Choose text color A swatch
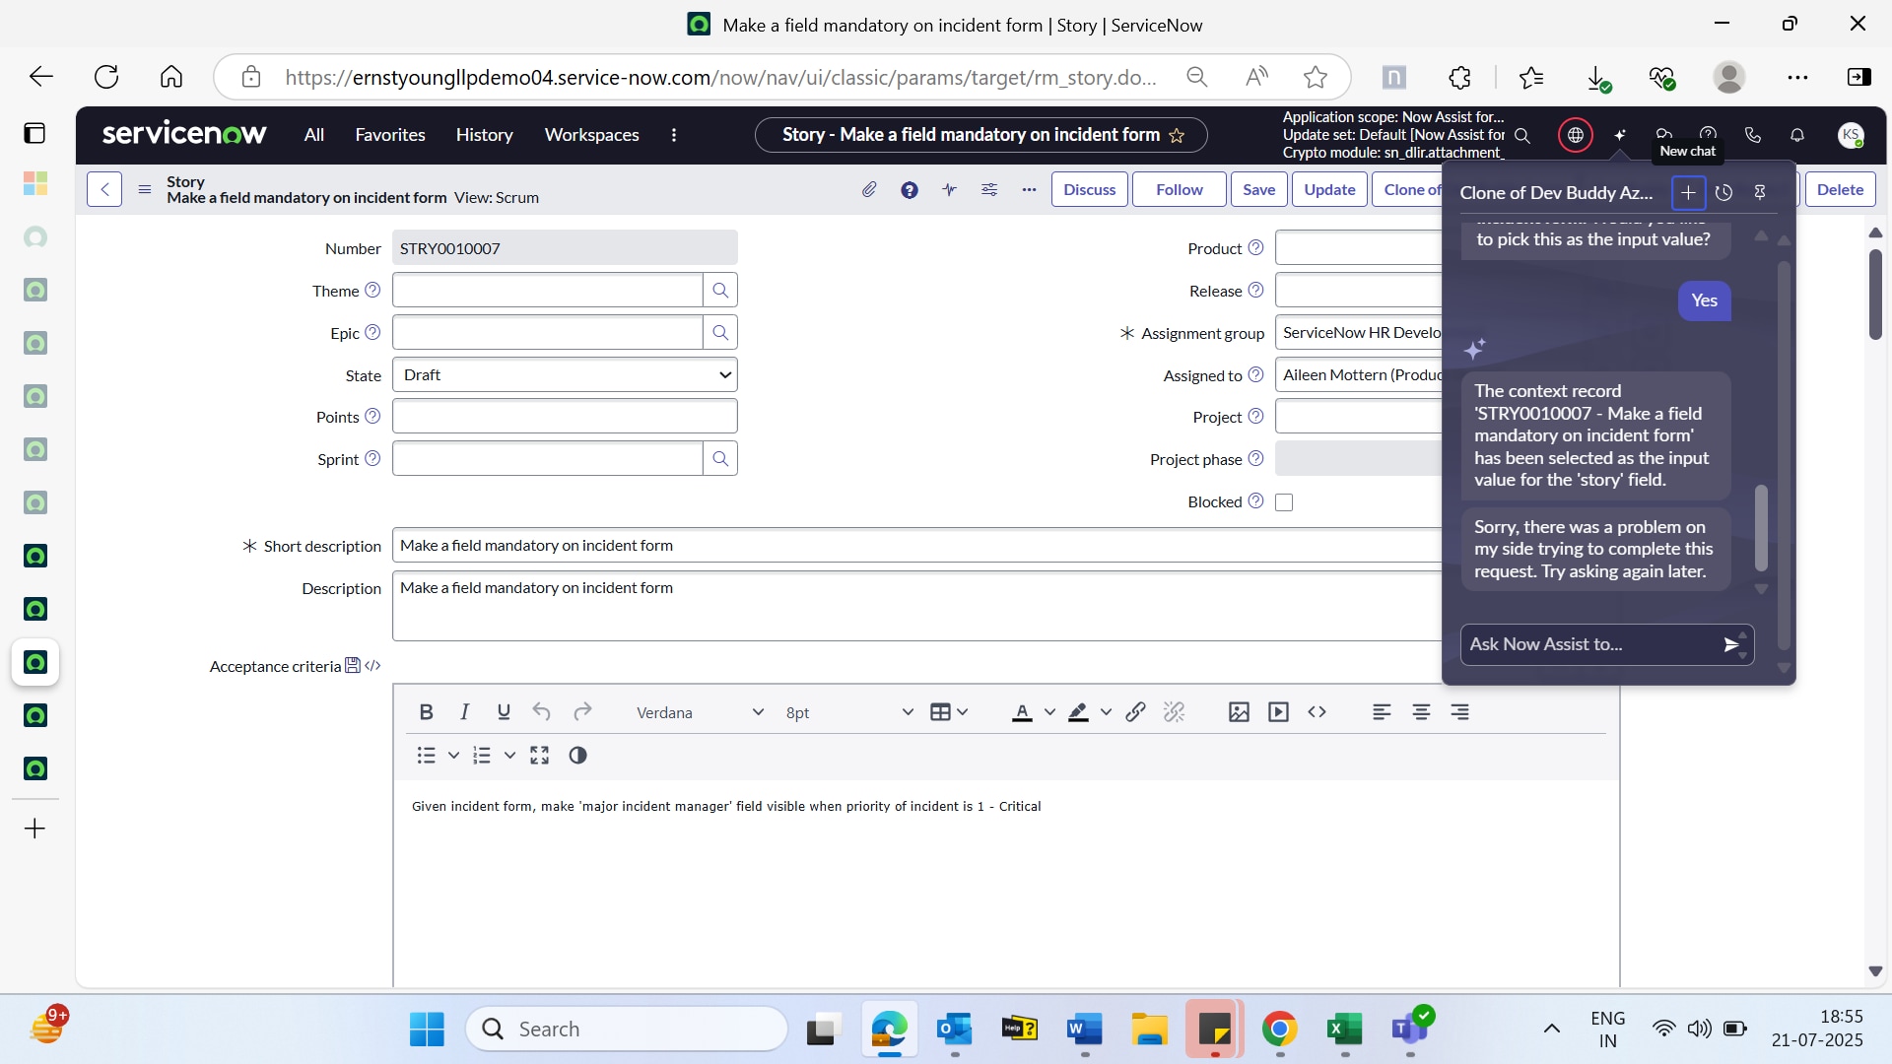Viewport: 1892px width, 1064px height. coord(1022,712)
